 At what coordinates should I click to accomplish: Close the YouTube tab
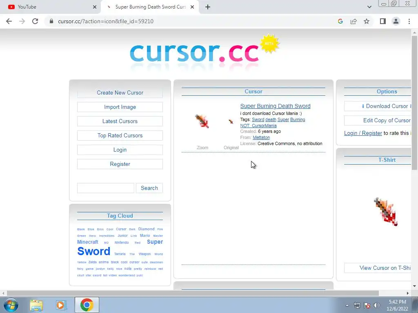click(94, 7)
